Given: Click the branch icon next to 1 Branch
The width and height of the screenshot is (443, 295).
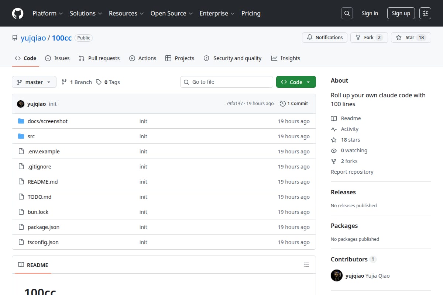Looking at the screenshot, I should [x=64, y=82].
